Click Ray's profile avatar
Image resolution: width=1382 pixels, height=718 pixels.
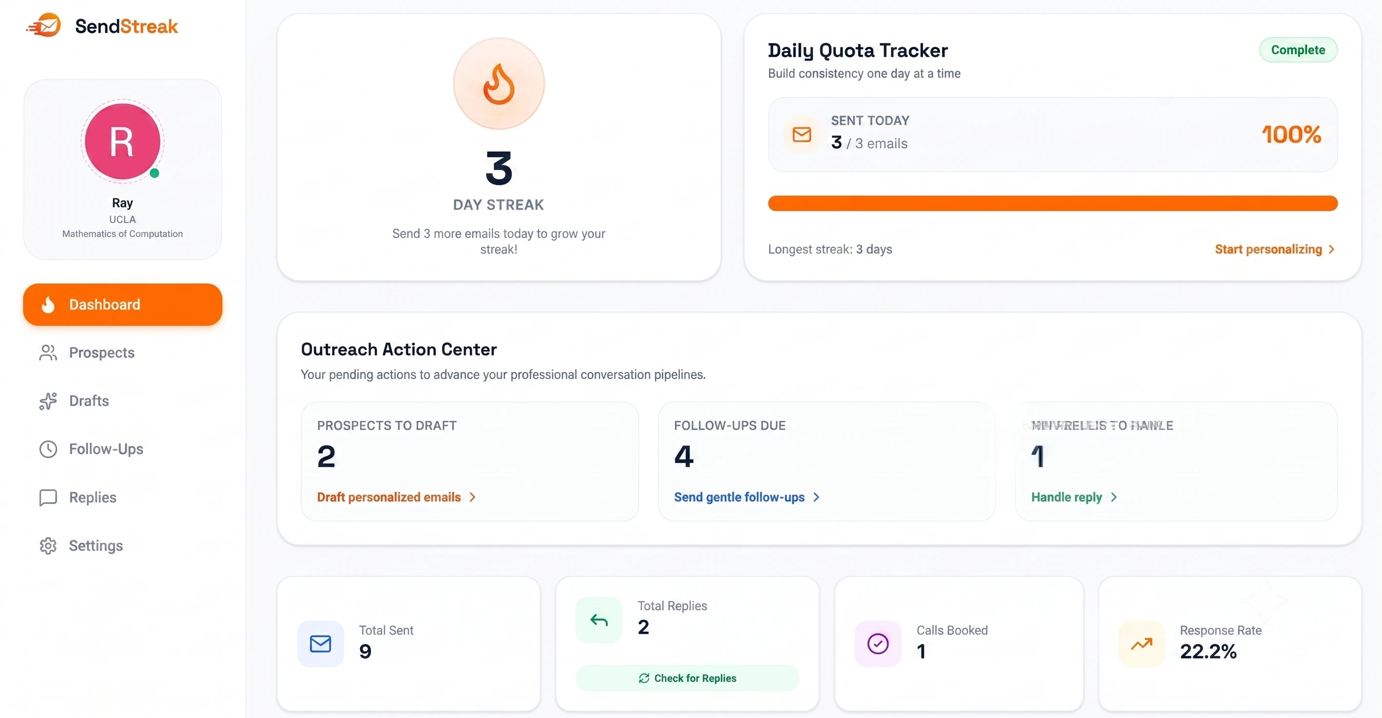point(122,141)
